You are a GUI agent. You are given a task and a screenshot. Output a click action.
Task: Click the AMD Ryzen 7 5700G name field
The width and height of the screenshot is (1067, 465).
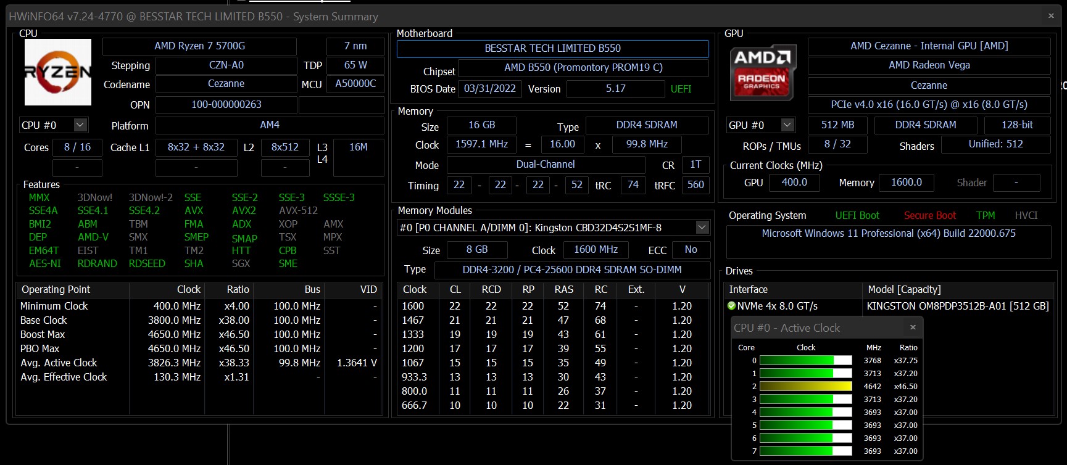click(x=200, y=46)
